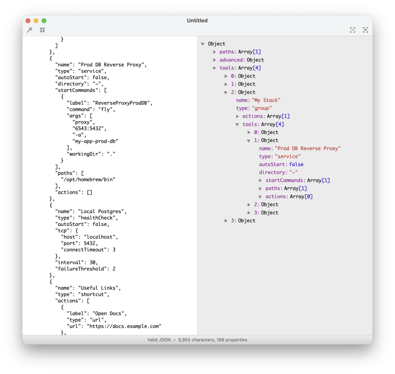Click the empty "actions": [] line in editor
Image resolution: width=395 pixels, height=374 pixels.
click(x=73, y=192)
